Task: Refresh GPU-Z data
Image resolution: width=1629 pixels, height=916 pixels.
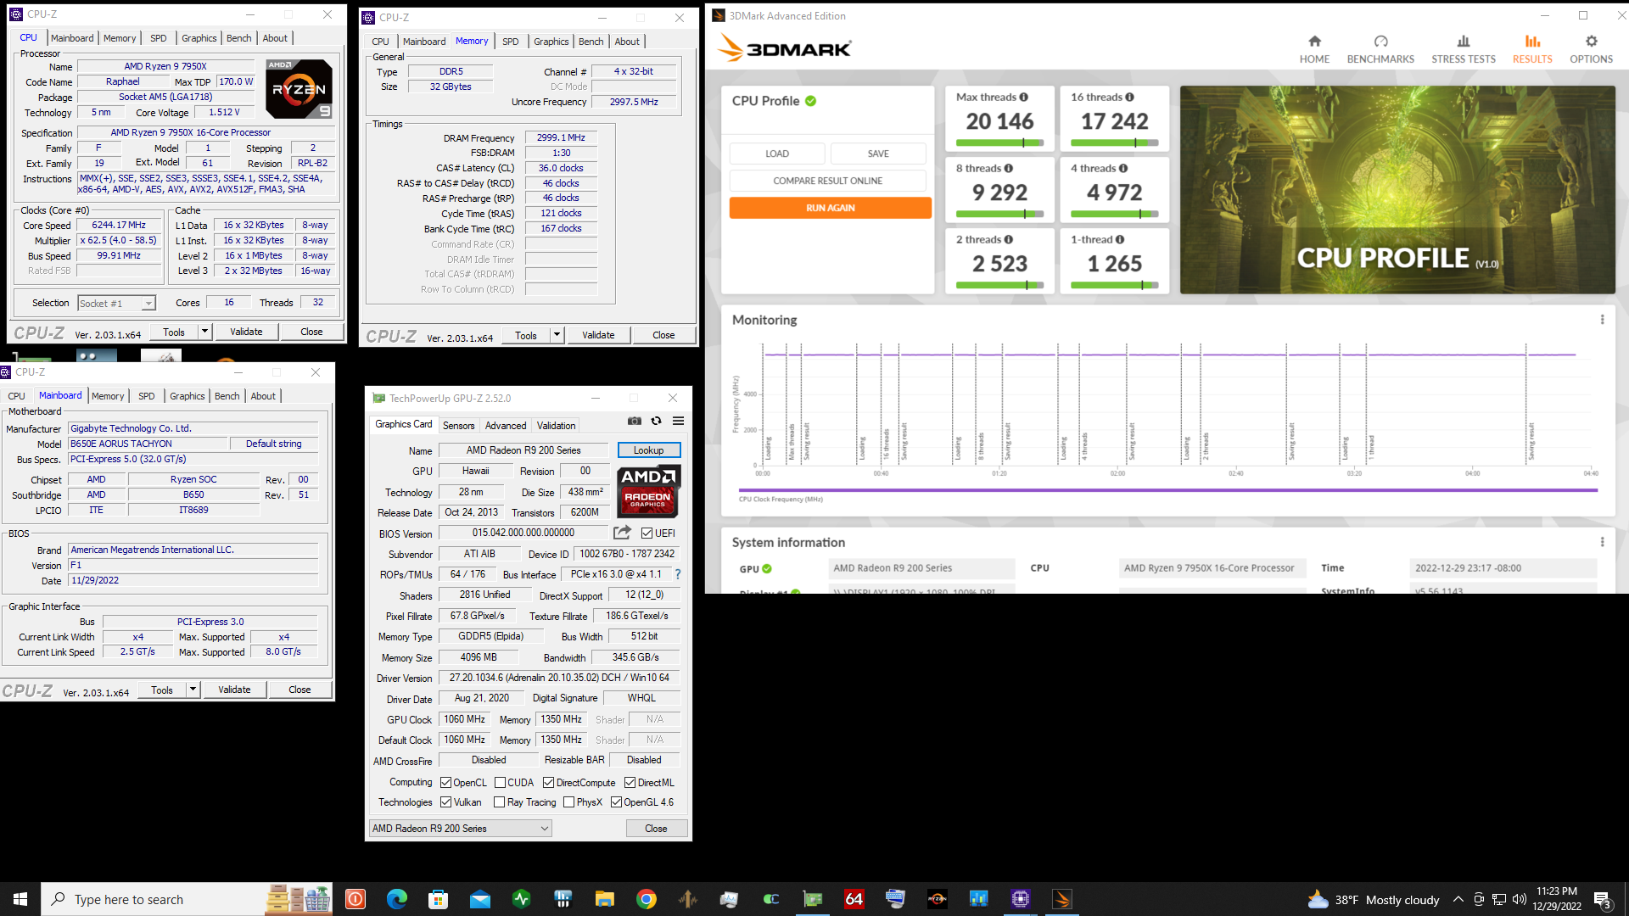Action: pos(656,421)
